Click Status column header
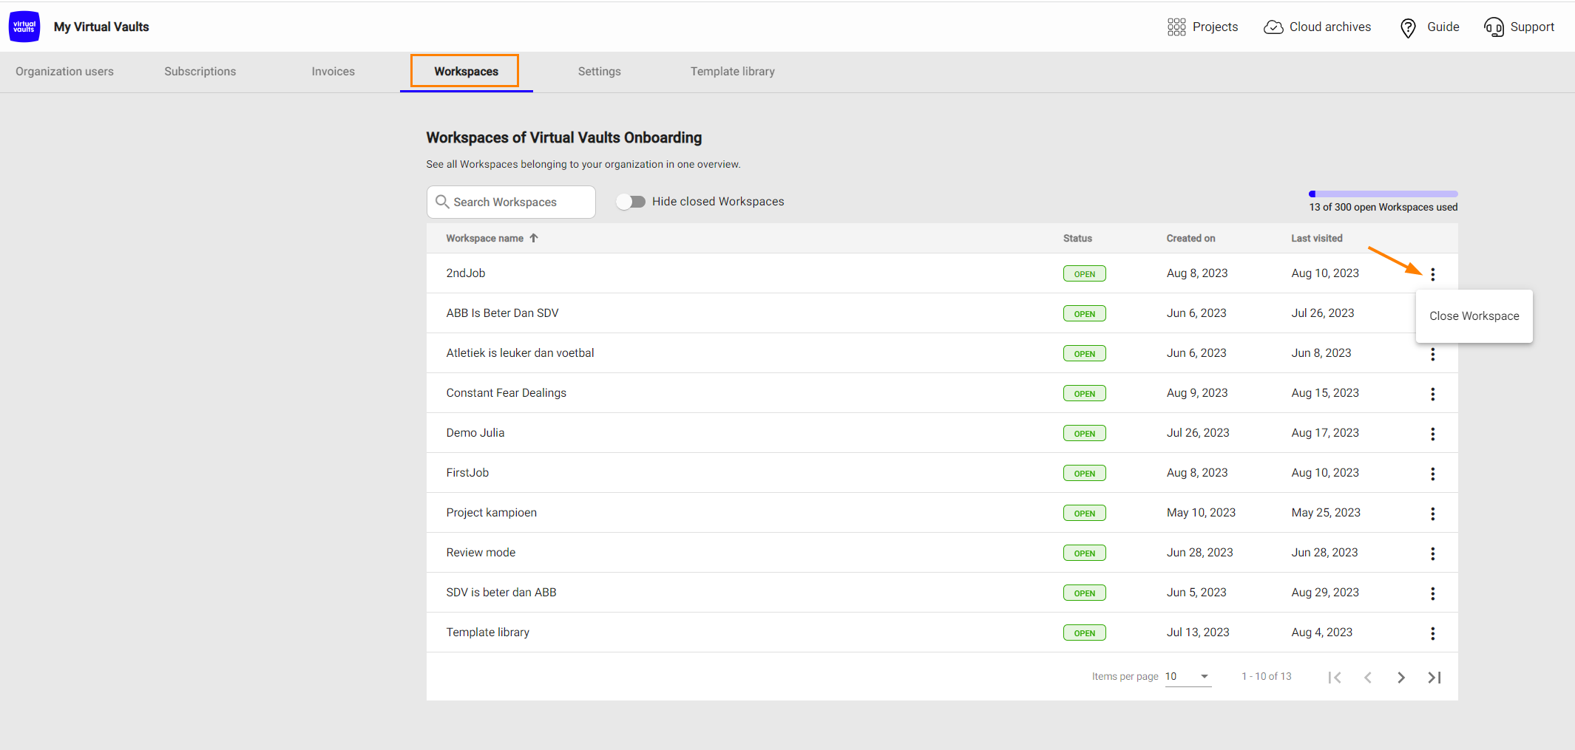Image resolution: width=1575 pixels, height=750 pixels. [x=1077, y=238]
